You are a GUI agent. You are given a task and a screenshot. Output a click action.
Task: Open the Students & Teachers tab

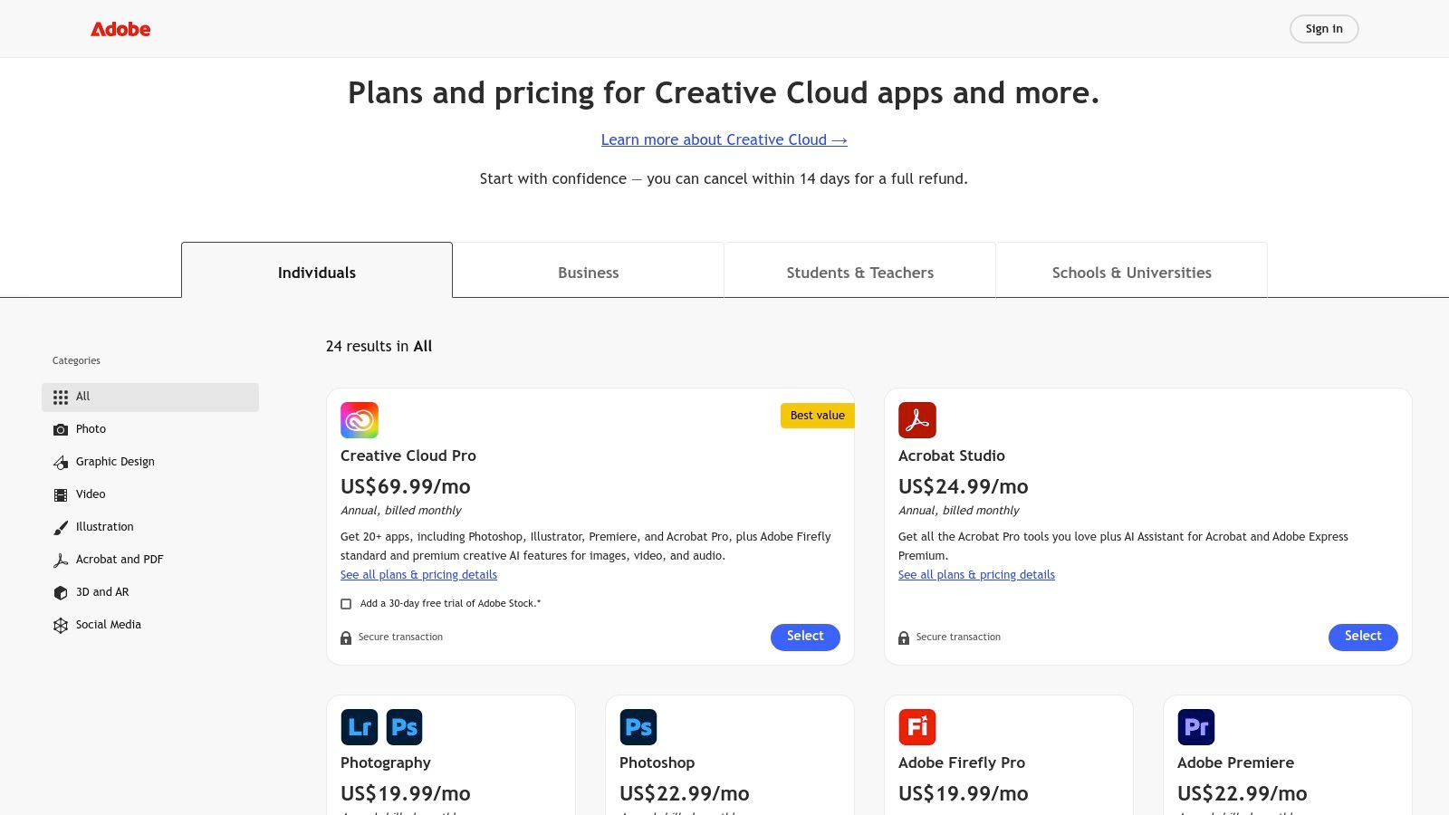pyautogui.click(x=859, y=272)
